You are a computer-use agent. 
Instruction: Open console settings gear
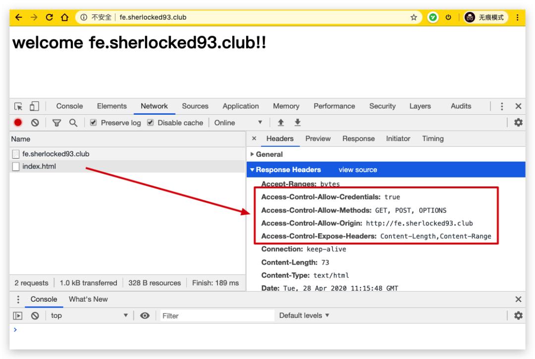pyautogui.click(x=518, y=316)
